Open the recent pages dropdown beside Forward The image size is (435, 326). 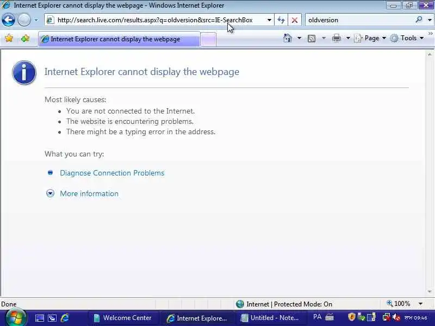coord(36,20)
